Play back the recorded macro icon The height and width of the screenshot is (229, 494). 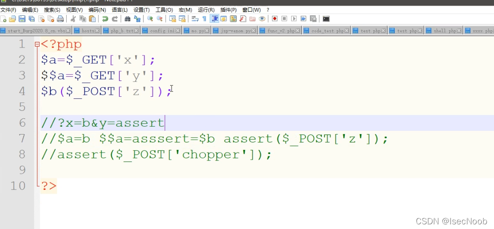[x=294, y=19]
